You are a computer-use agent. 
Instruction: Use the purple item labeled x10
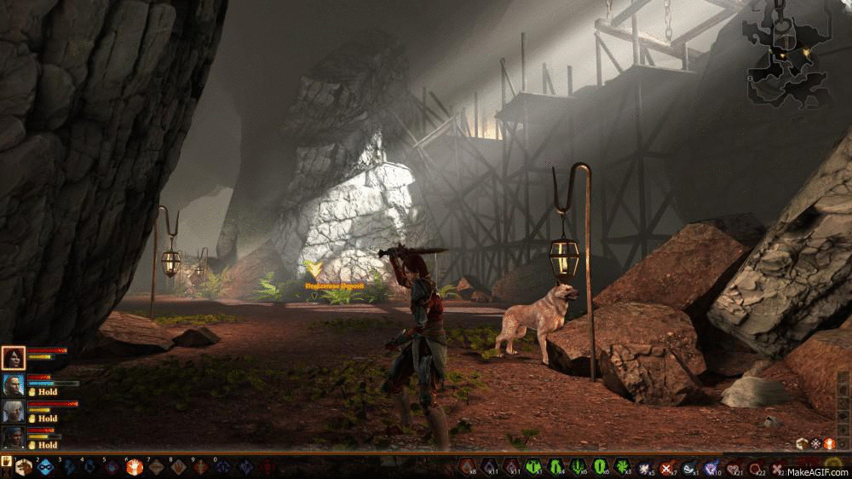point(711,467)
